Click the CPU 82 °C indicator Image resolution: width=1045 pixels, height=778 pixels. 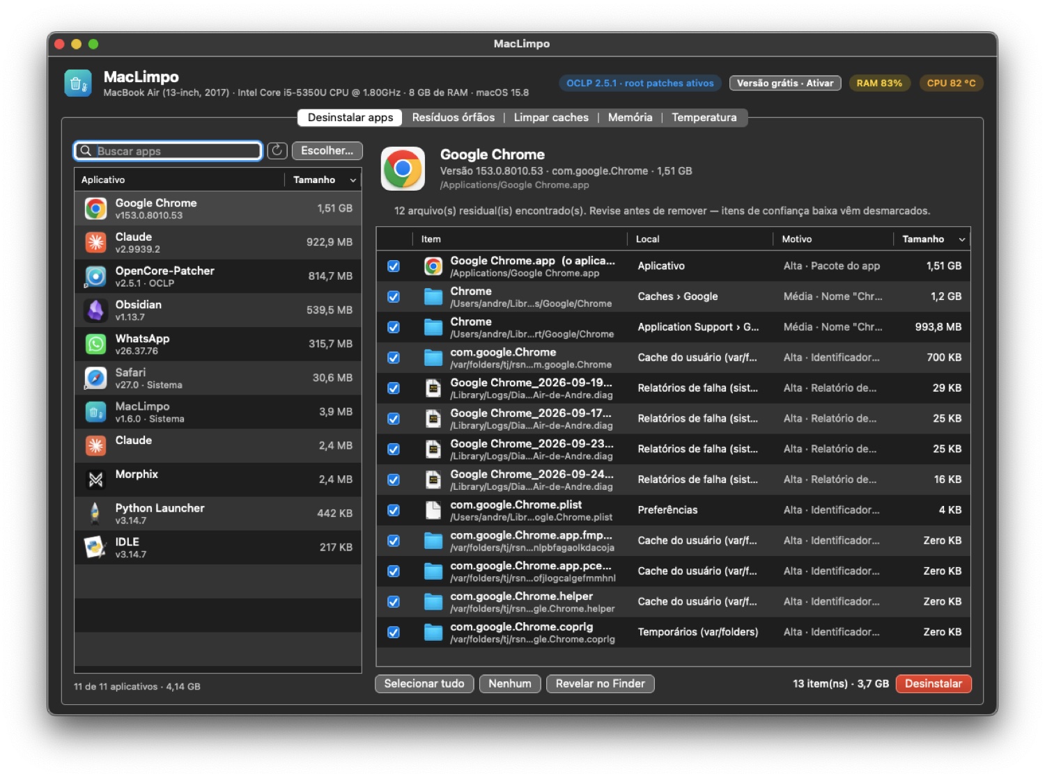(951, 83)
